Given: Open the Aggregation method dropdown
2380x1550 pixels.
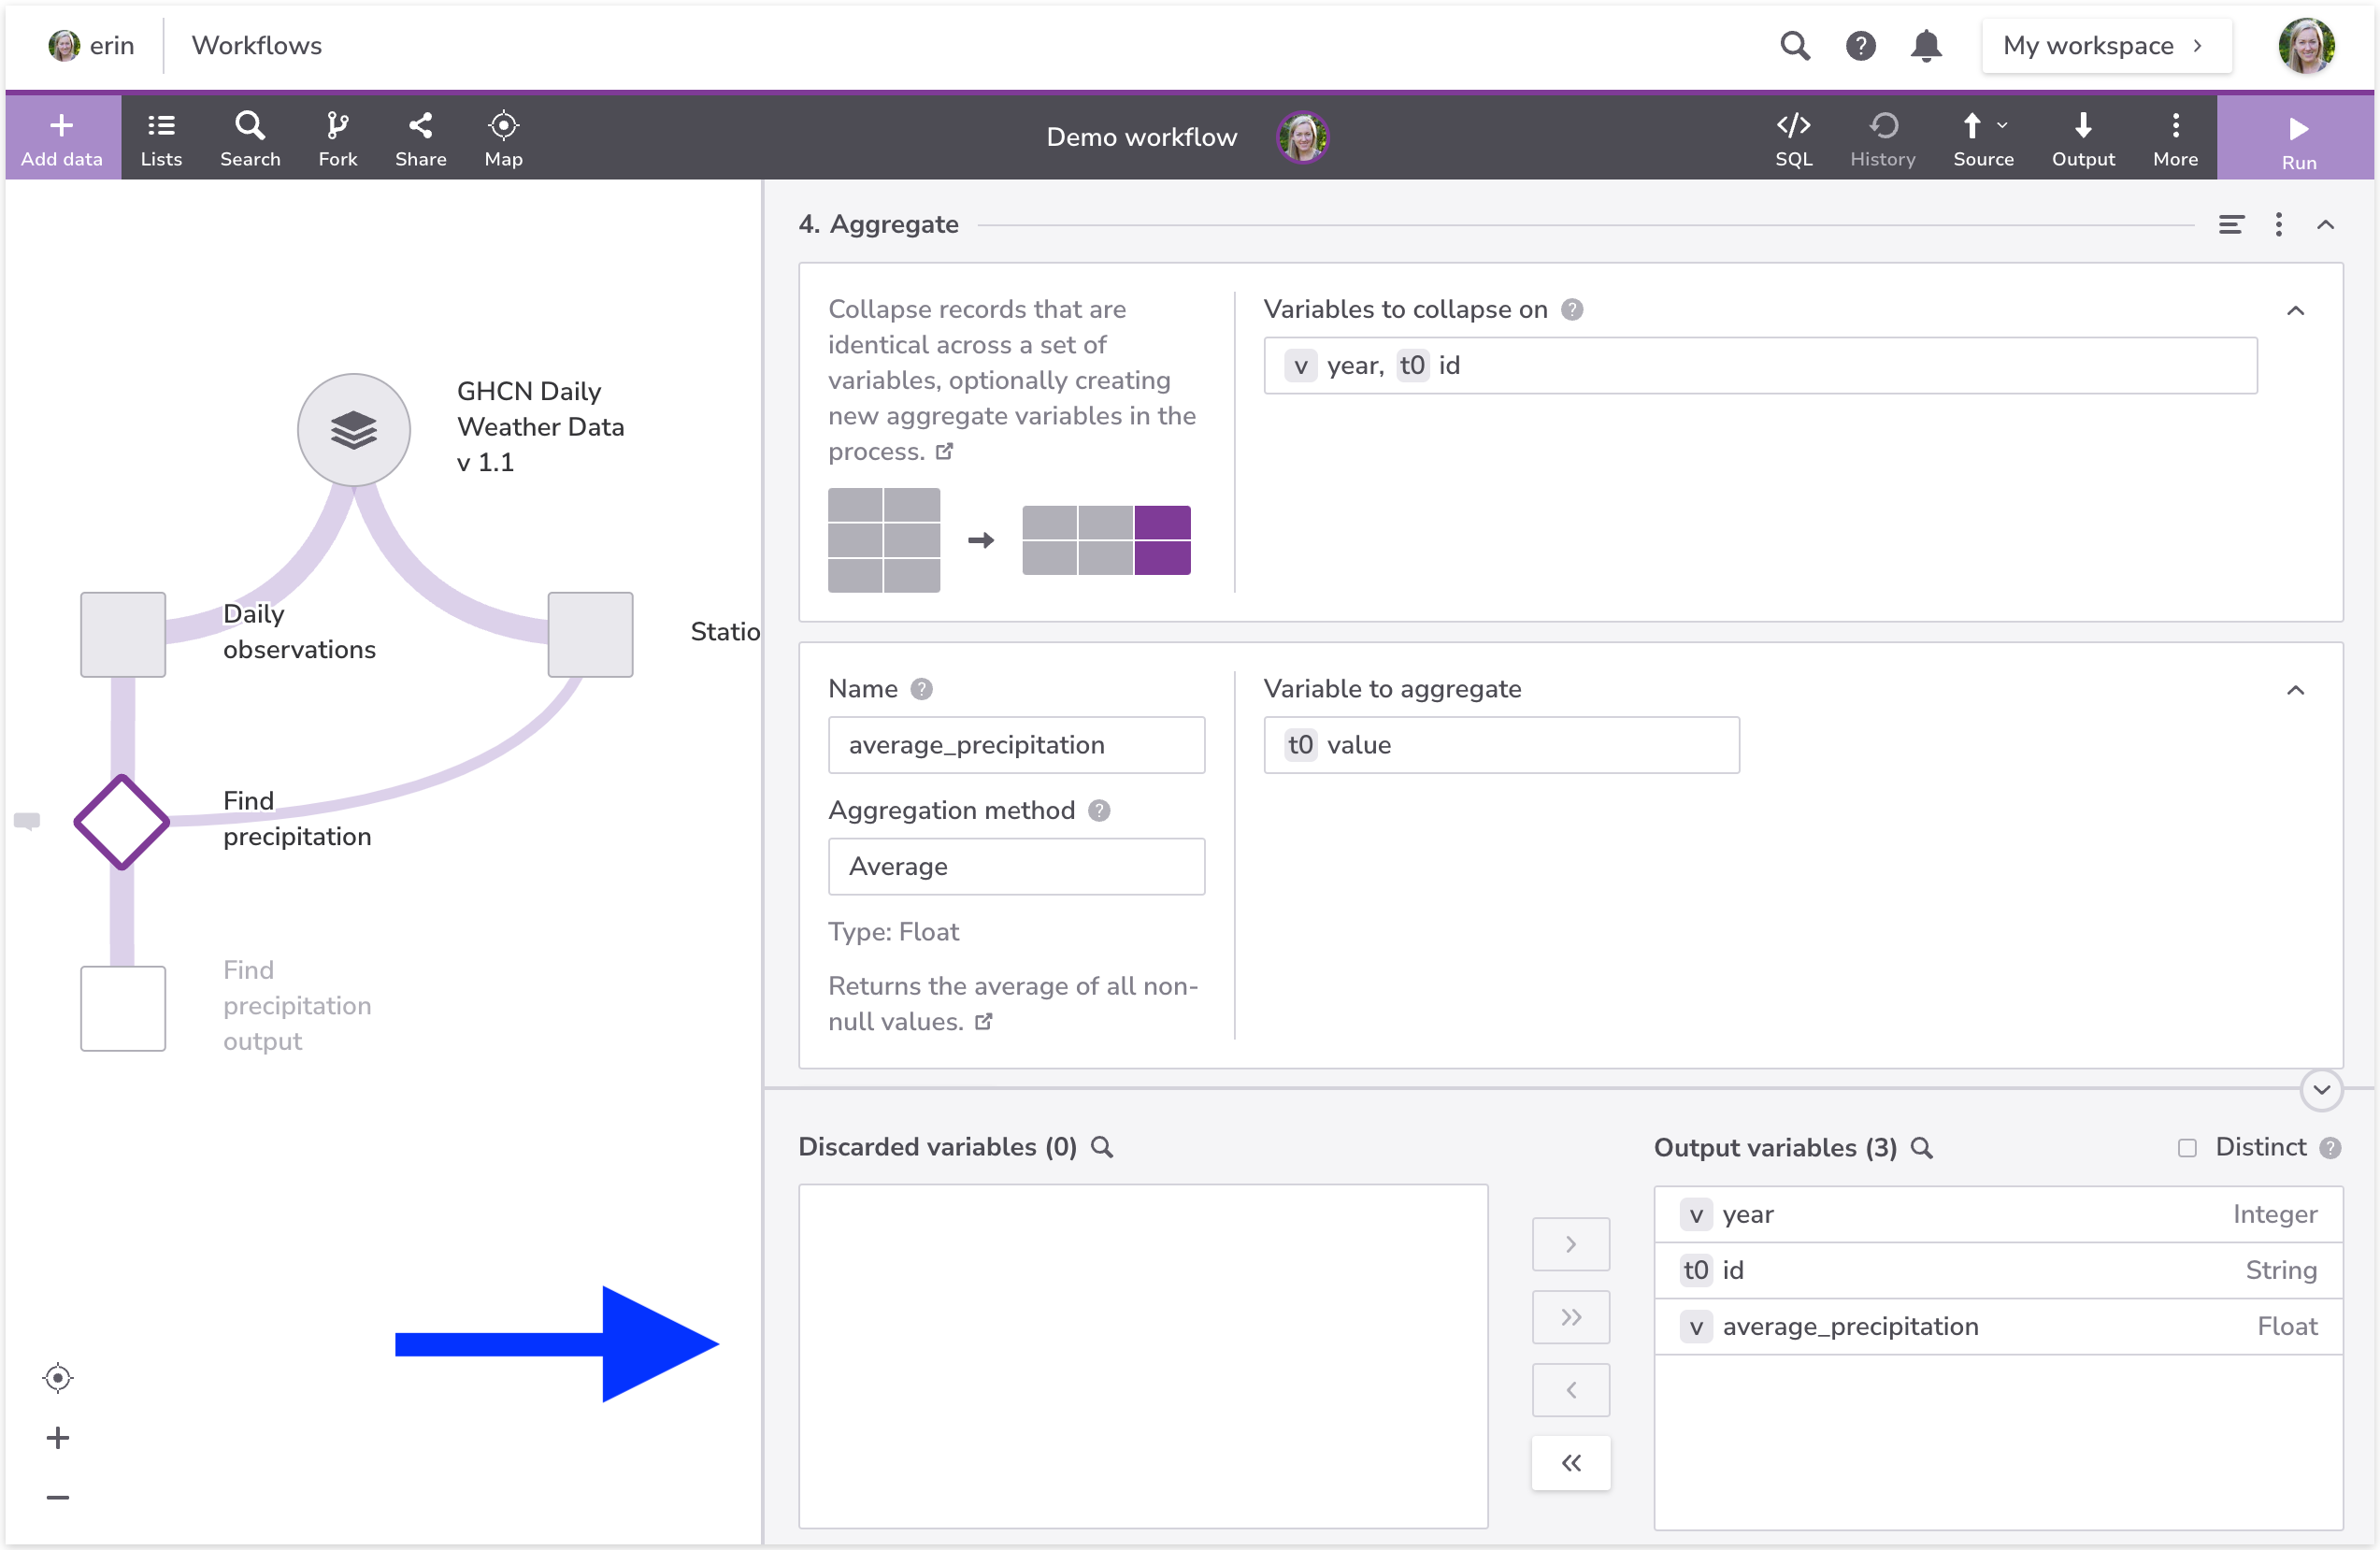Looking at the screenshot, I should [1016, 866].
